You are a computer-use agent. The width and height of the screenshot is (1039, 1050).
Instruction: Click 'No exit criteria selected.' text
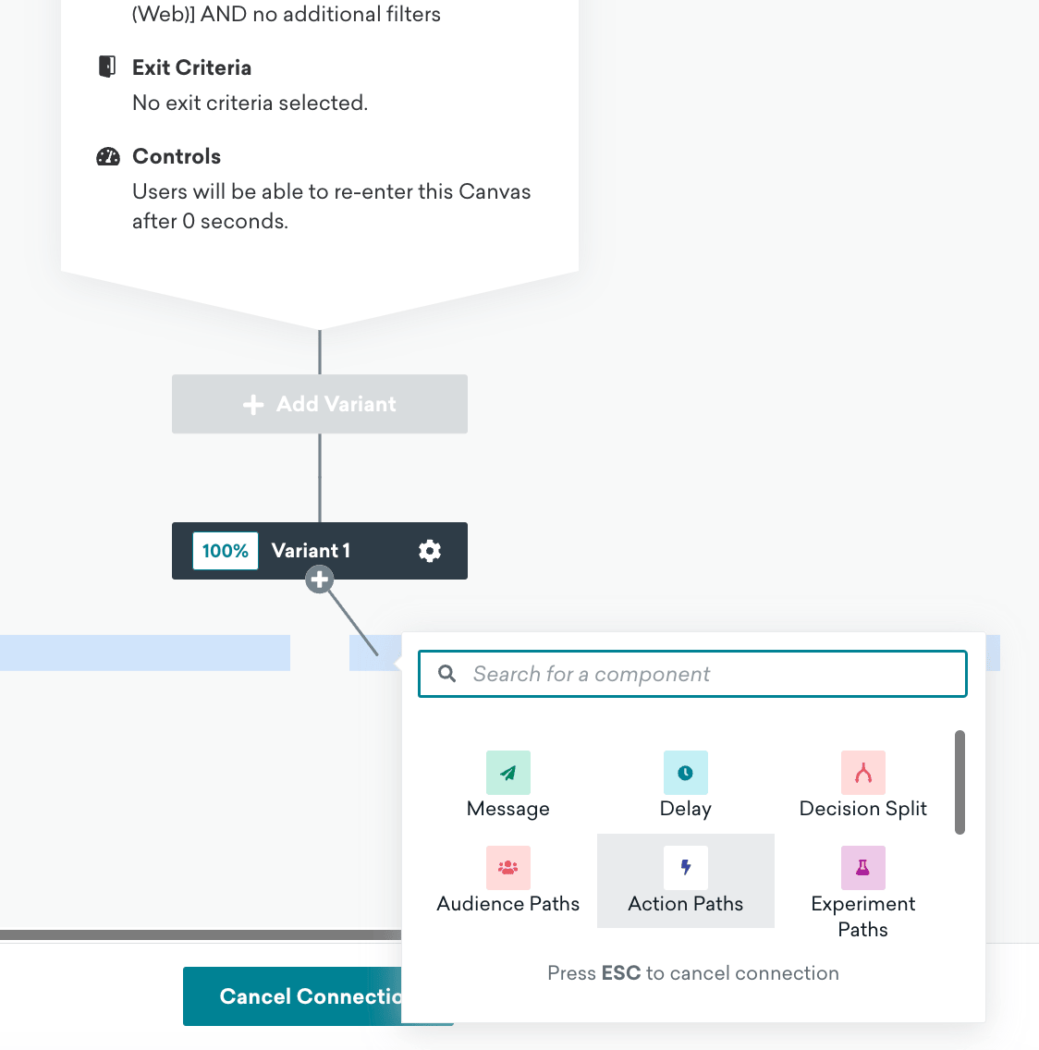(250, 103)
